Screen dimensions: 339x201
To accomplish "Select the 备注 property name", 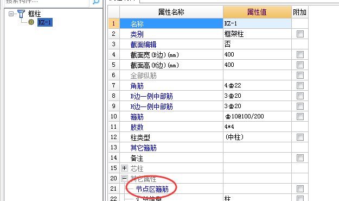I will [x=137, y=158].
